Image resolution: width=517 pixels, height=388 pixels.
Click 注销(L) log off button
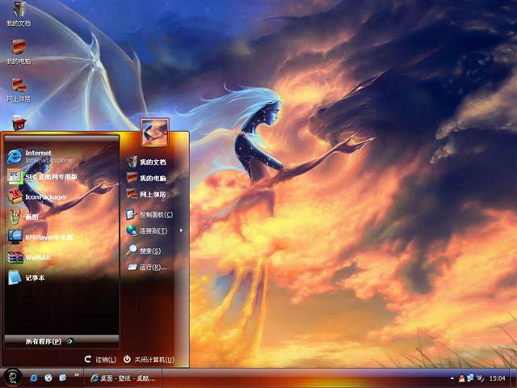(100, 359)
